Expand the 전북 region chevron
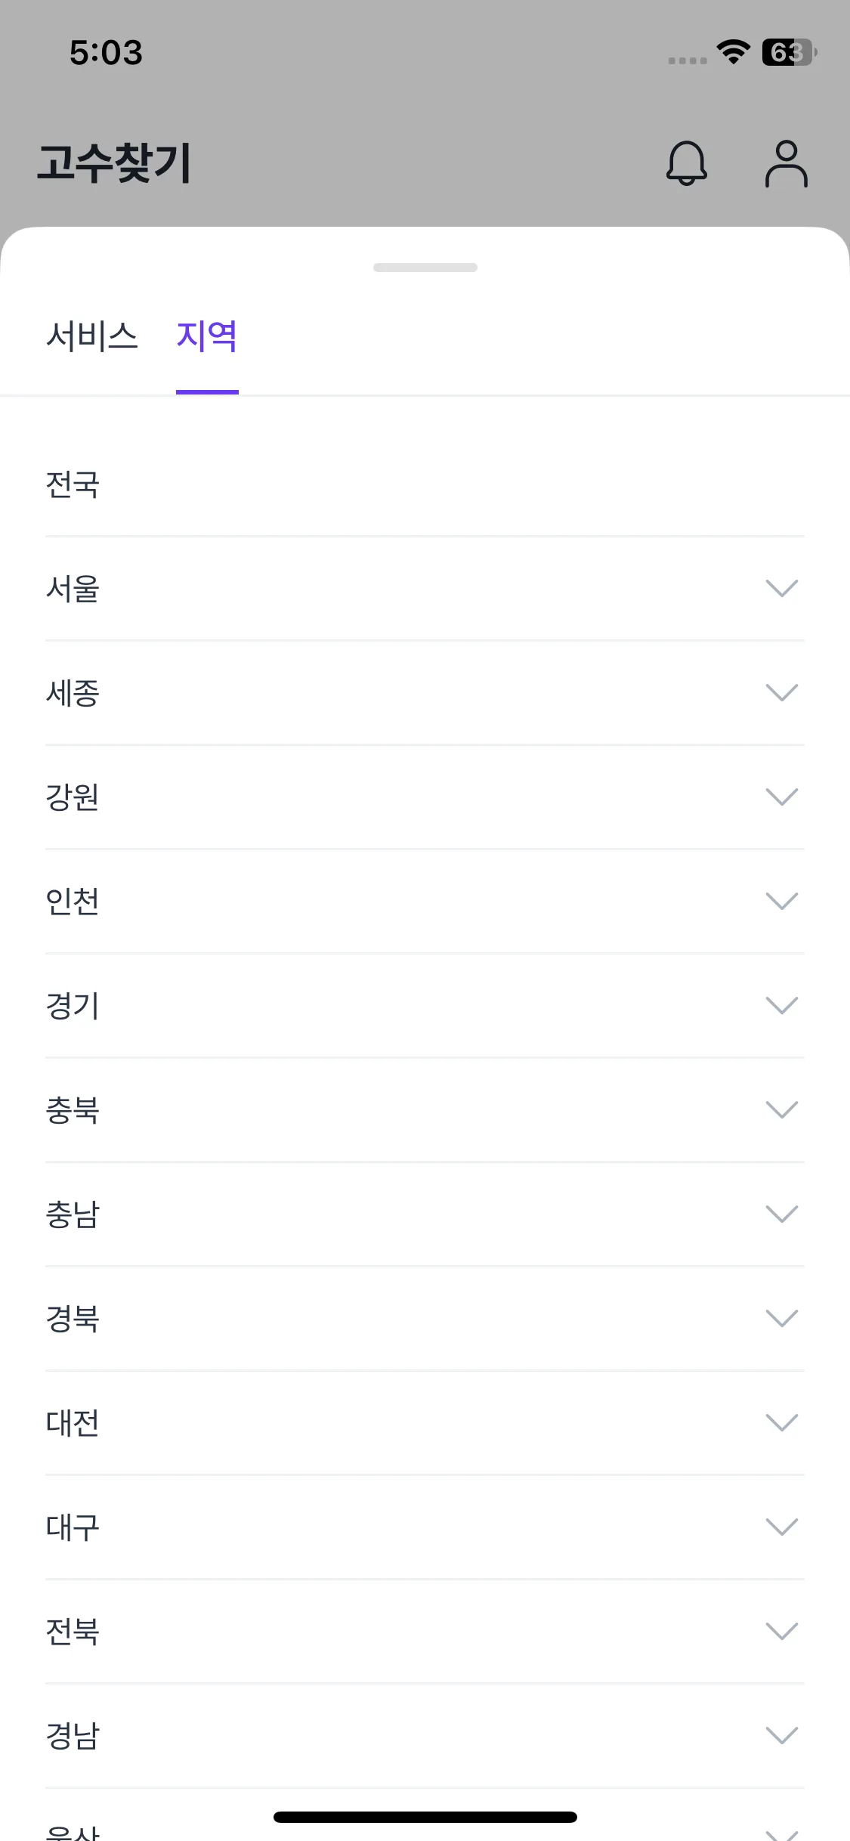850x1841 pixels. (x=781, y=1631)
